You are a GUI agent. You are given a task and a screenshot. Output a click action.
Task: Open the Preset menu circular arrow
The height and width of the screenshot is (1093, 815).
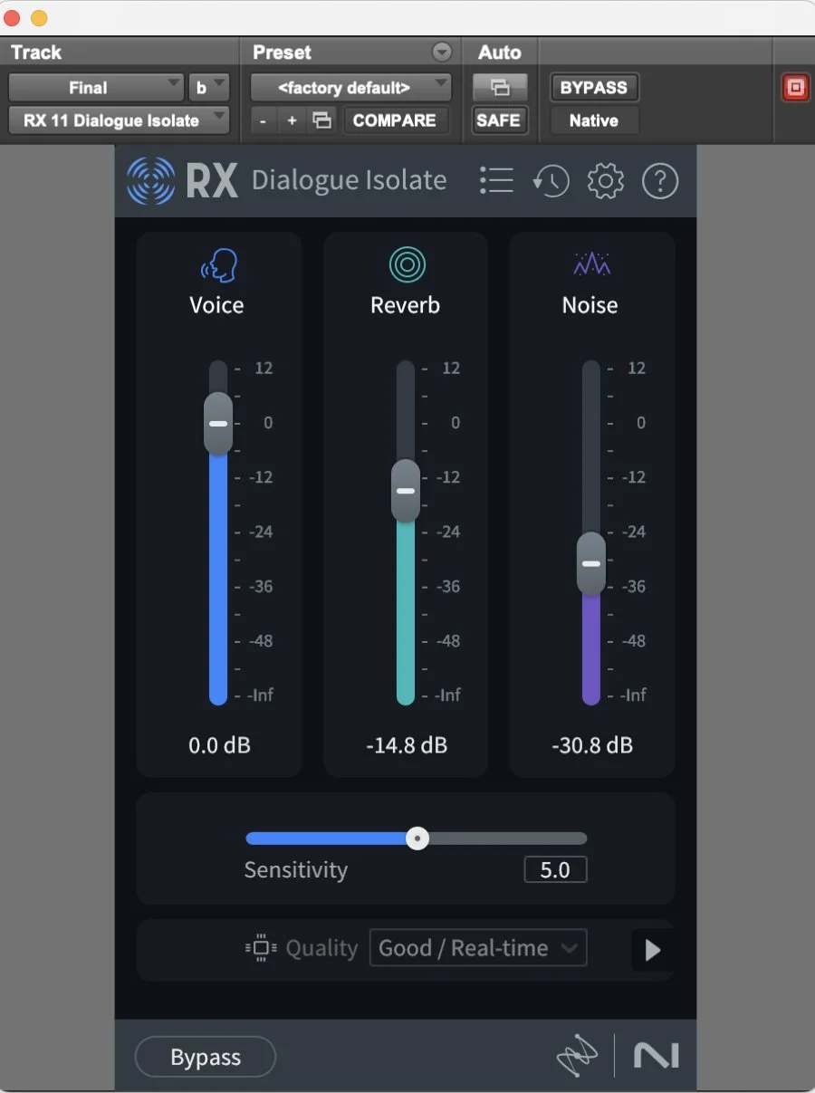coord(442,52)
